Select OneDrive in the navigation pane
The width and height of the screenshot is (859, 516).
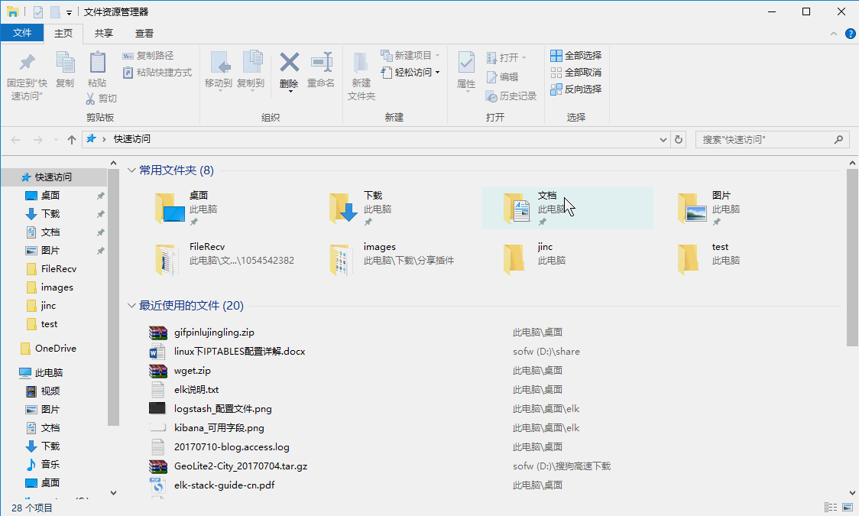55,349
